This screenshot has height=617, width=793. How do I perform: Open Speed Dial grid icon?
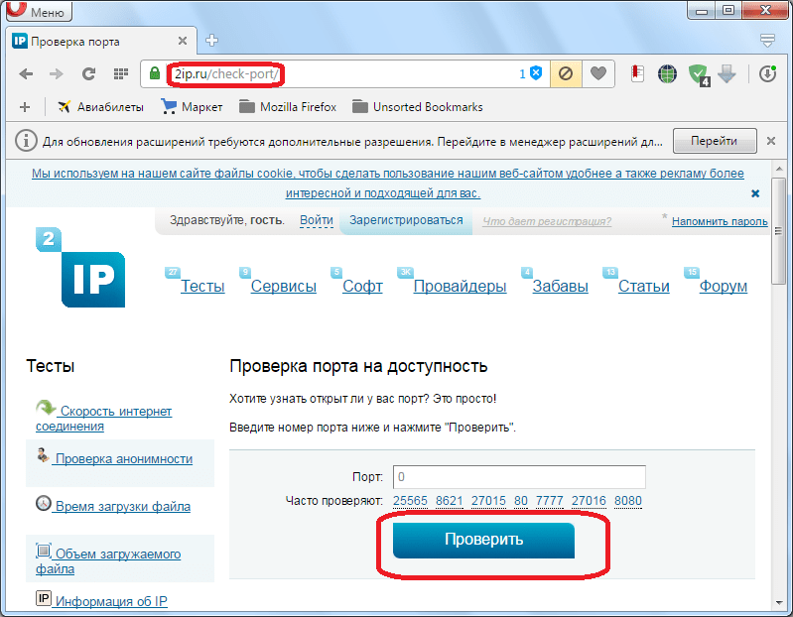click(120, 74)
